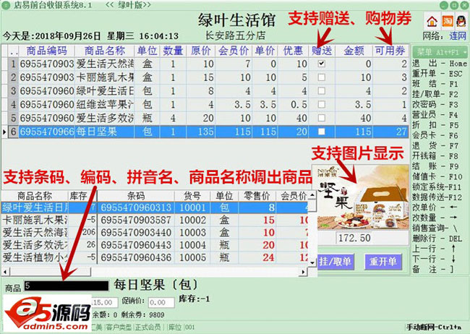Select menu entry 改密码 - F3

pos(435,105)
